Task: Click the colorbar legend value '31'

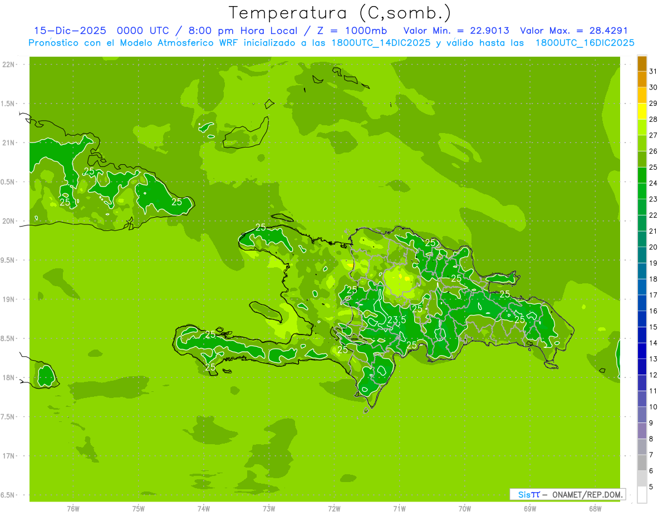Action: [653, 71]
